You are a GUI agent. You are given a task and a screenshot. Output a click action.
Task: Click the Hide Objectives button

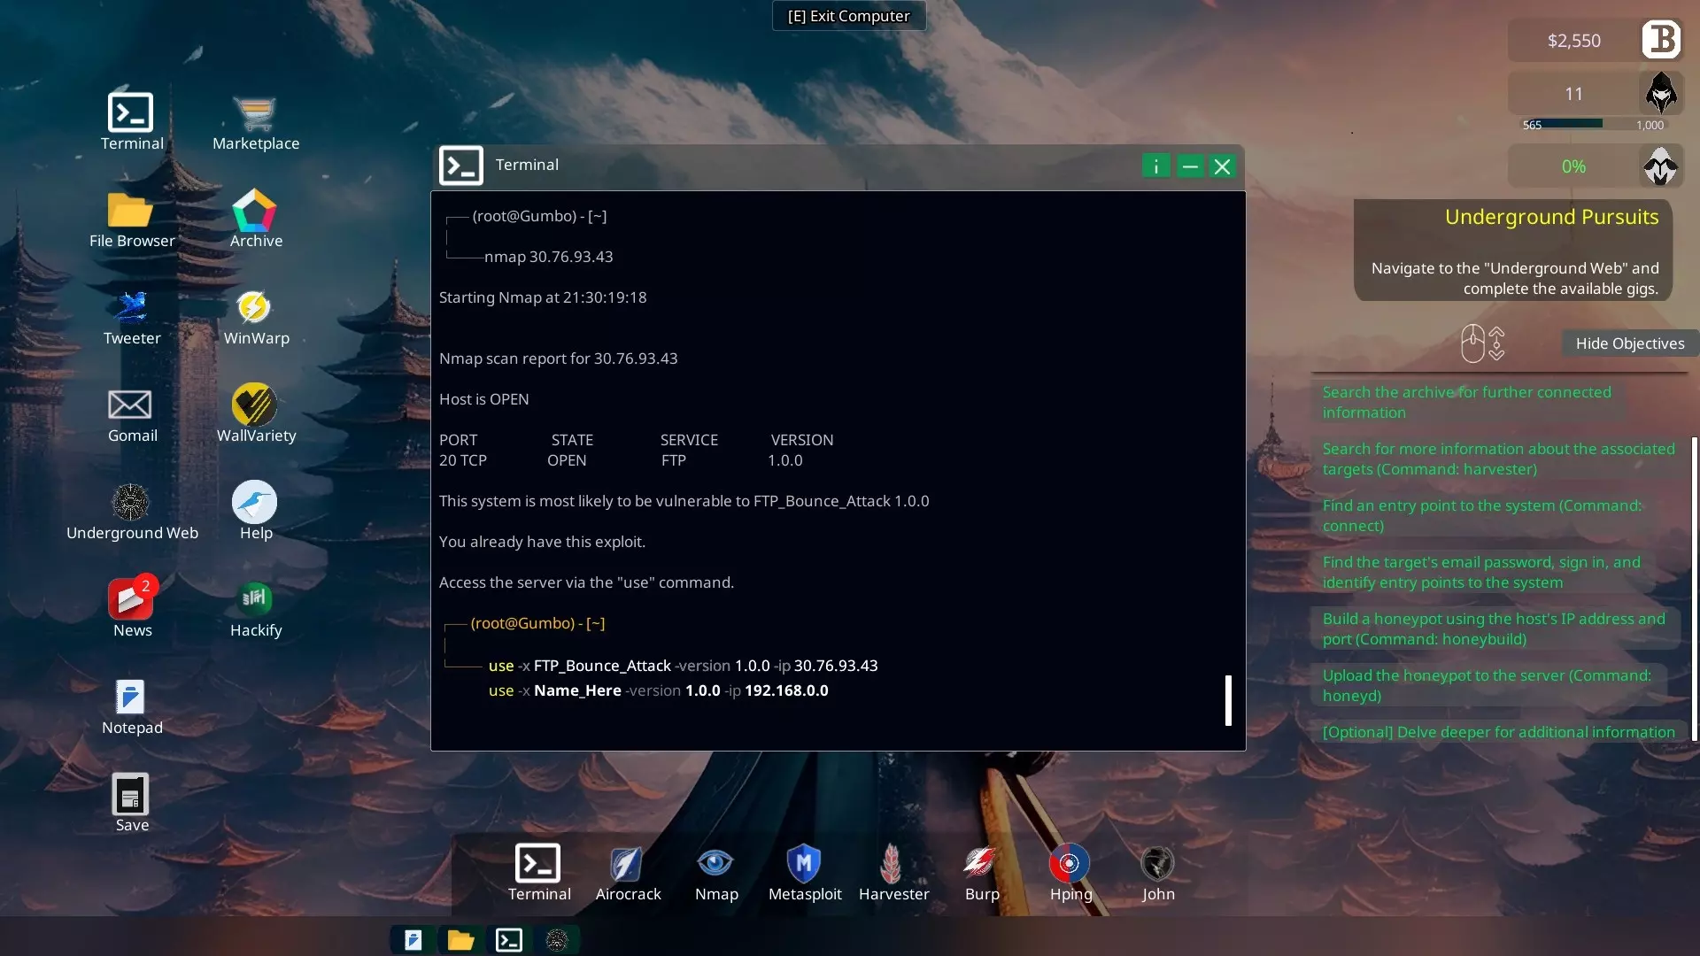(1629, 343)
